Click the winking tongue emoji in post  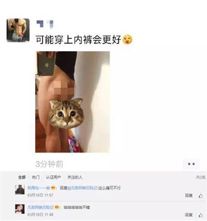click(127, 39)
